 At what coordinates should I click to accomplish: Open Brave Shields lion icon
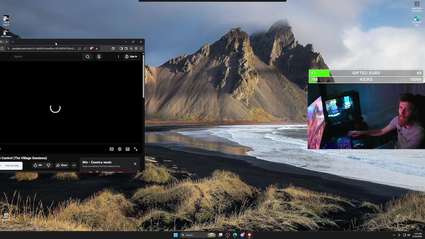[x=91, y=48]
